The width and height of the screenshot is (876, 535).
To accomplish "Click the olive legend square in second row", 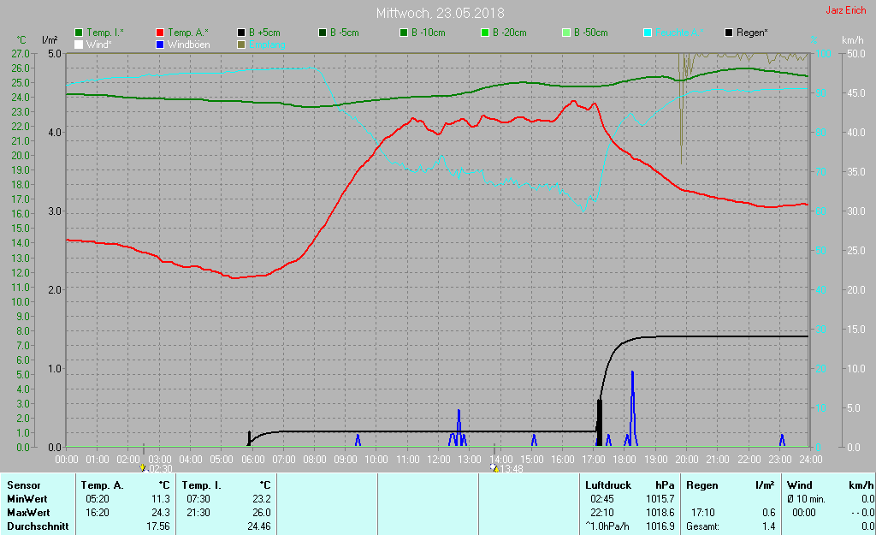I will (x=243, y=44).
